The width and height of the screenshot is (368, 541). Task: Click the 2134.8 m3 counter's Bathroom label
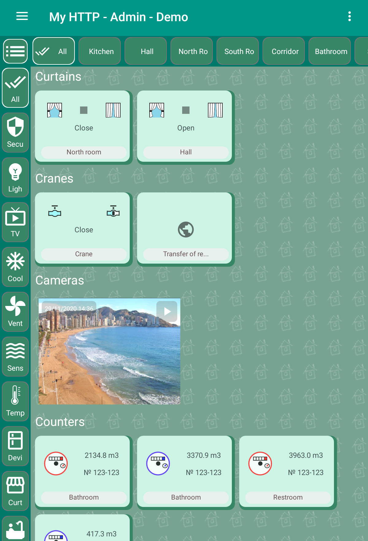click(84, 497)
